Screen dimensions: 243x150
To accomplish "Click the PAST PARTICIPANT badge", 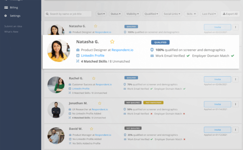I will [x=153, y=103].
